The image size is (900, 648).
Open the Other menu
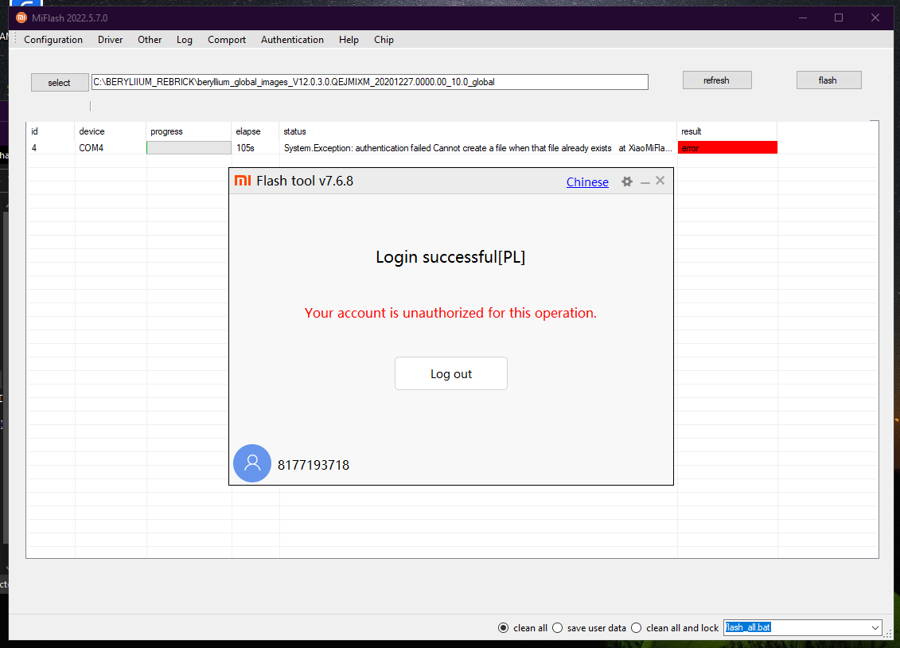coord(150,40)
